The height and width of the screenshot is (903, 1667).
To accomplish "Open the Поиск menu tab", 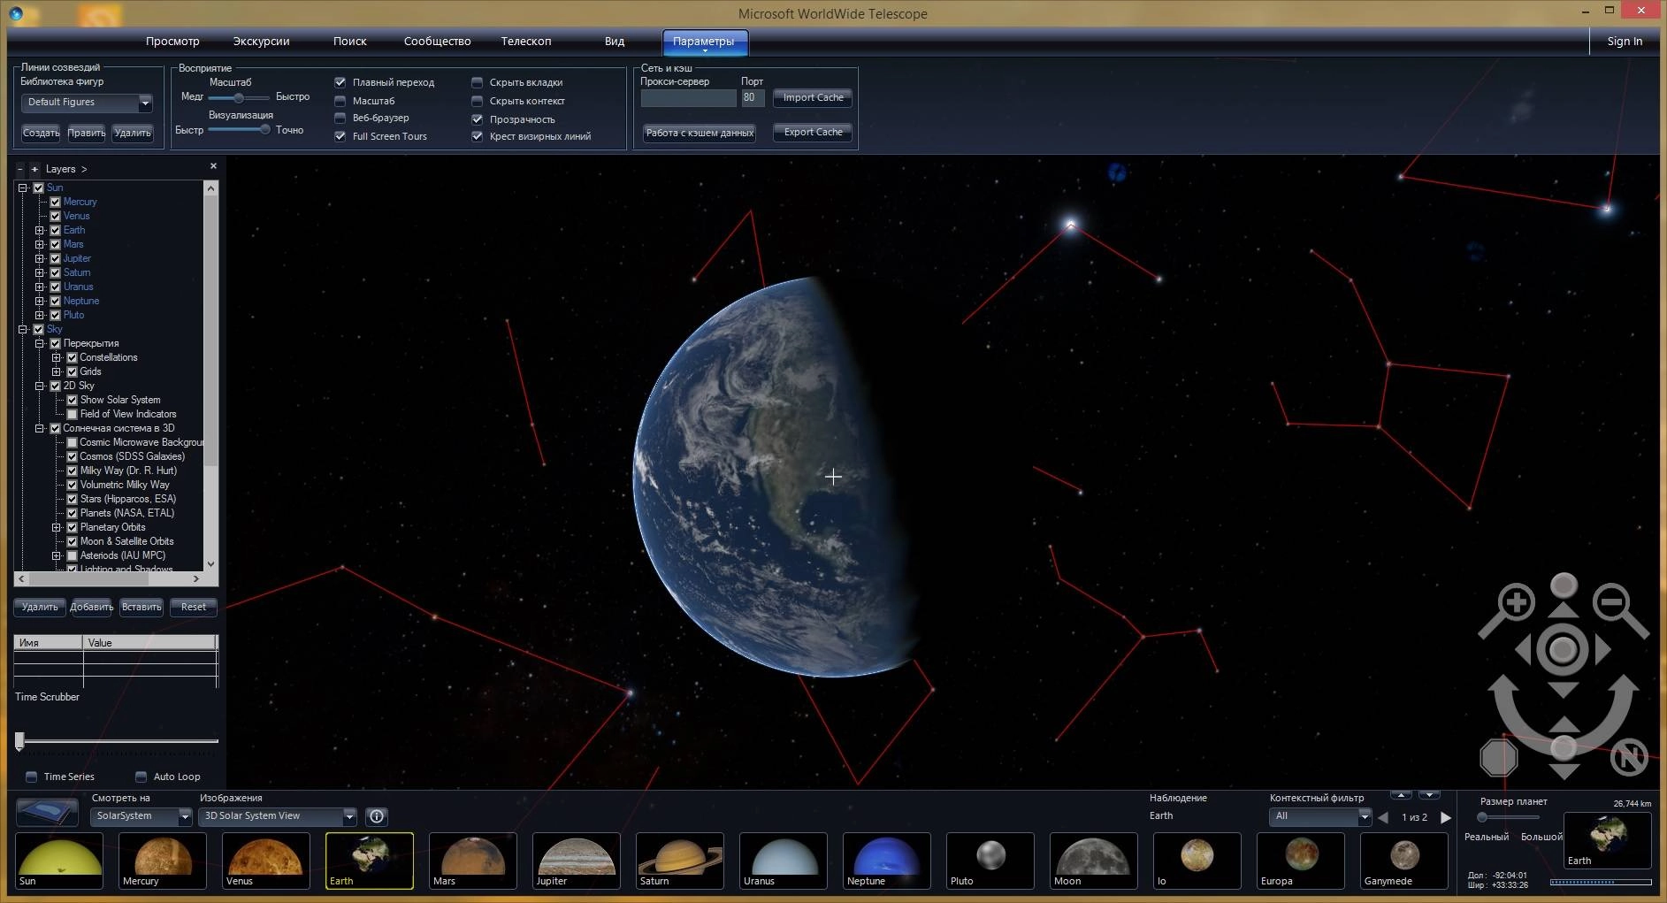I will [349, 42].
